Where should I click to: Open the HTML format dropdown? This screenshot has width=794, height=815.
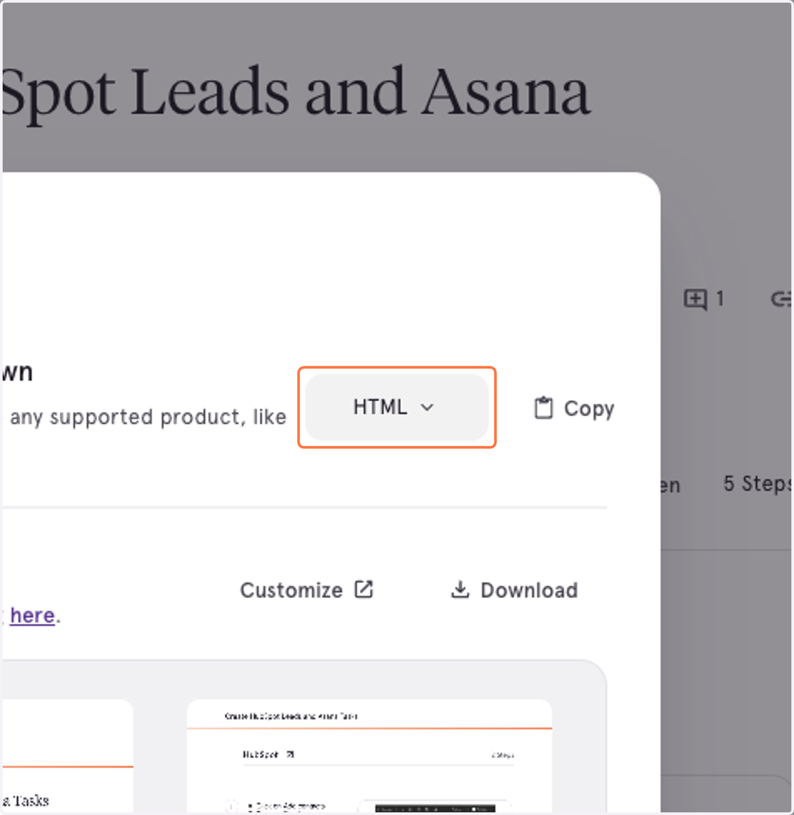[x=396, y=407]
